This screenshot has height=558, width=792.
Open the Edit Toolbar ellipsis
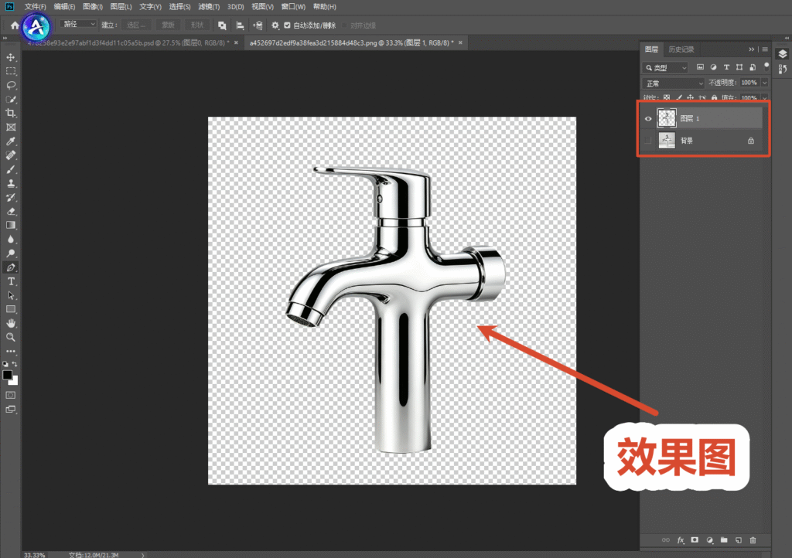point(11,351)
